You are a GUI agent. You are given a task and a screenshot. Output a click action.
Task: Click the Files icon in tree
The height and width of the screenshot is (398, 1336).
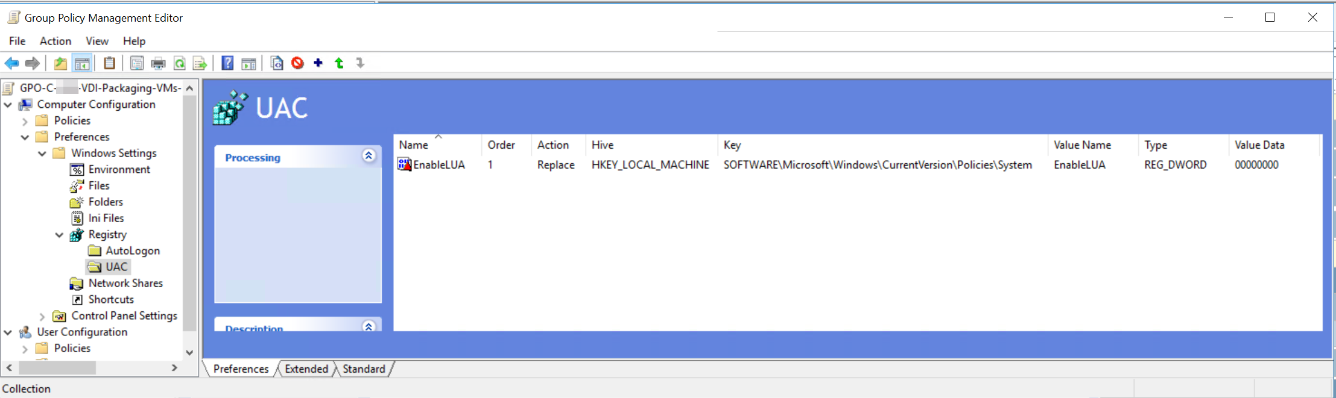[77, 186]
